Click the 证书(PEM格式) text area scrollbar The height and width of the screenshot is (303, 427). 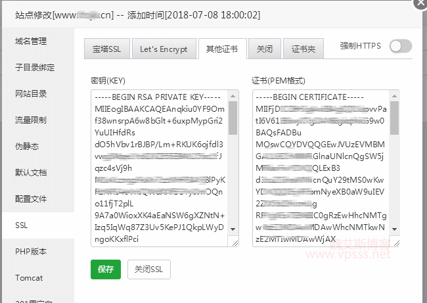point(394,118)
